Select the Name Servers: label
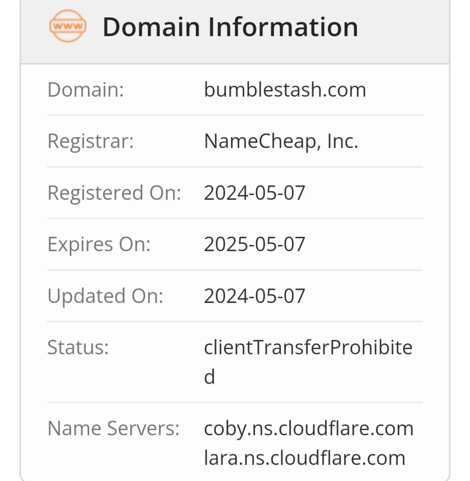This screenshot has width=470, height=481. [113, 428]
